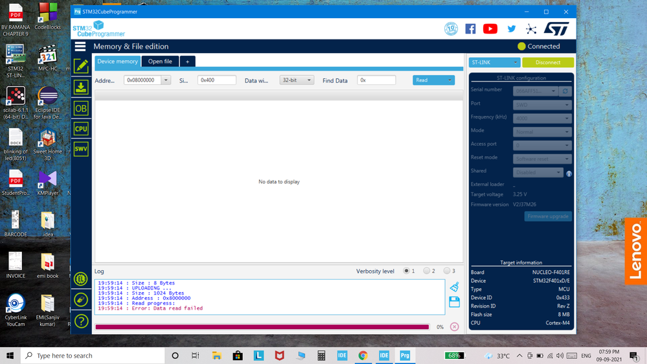Open the hamburger menu in STM32CubeProgrammer
Image resolution: width=647 pixels, height=364 pixels.
coord(80,46)
